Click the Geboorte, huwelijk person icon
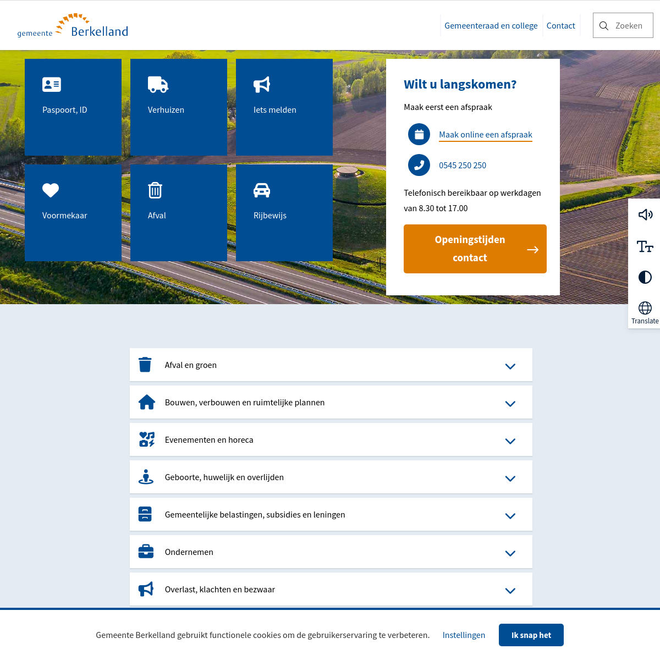The height and width of the screenshot is (660, 660). (146, 477)
